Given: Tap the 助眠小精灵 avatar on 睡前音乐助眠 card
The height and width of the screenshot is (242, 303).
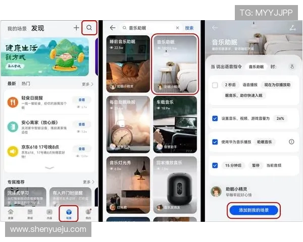Looking at the screenshot, I should click(113, 86).
